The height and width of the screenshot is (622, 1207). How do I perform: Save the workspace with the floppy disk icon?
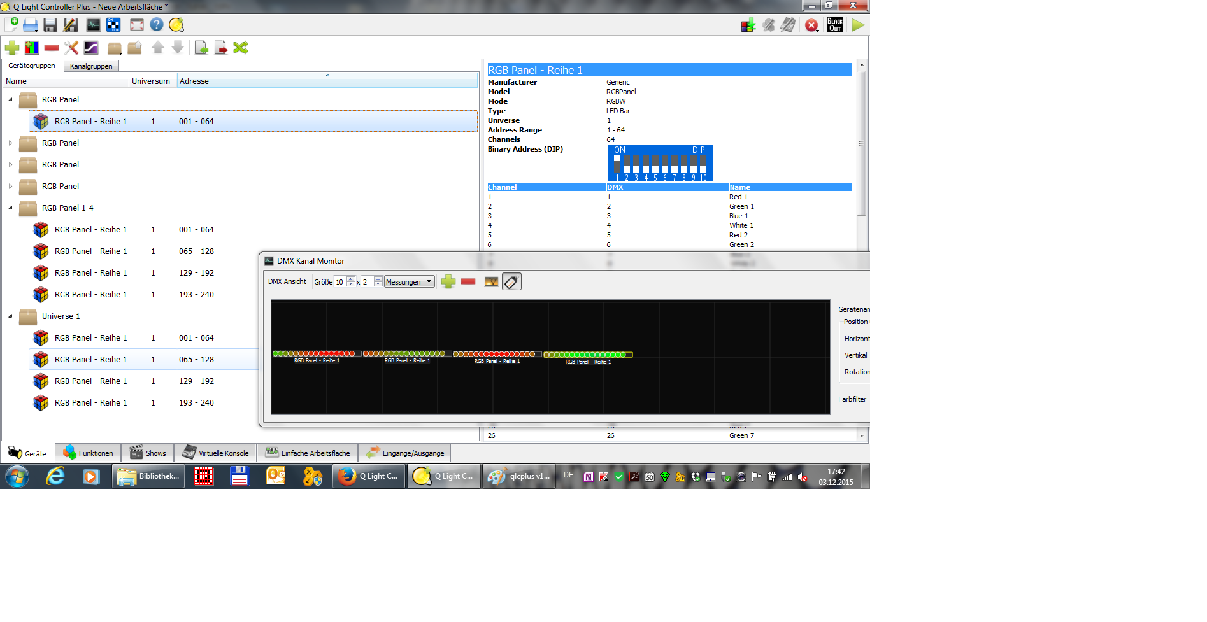[50, 25]
